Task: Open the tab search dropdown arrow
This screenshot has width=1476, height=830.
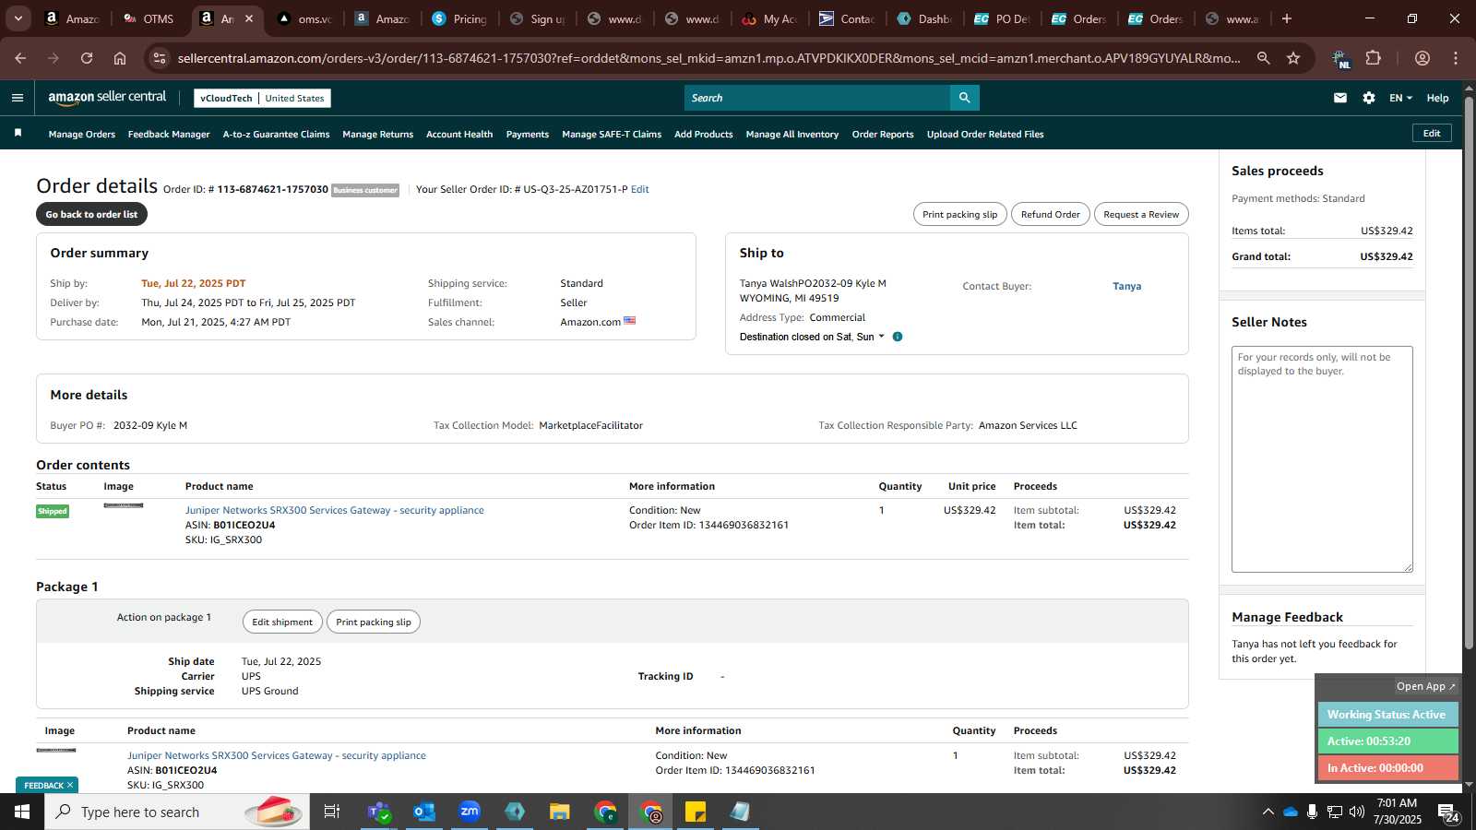Action: (x=18, y=18)
